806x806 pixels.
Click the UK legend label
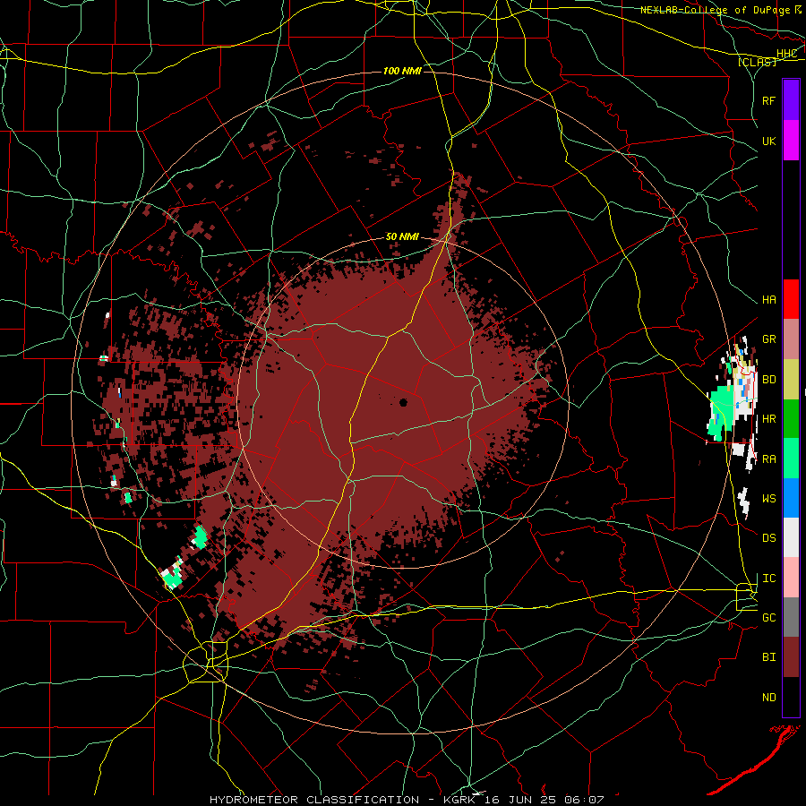pyautogui.click(x=769, y=141)
